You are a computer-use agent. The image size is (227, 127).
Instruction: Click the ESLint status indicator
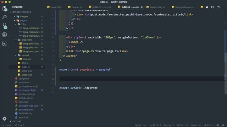pyautogui.click(x=209, y=125)
